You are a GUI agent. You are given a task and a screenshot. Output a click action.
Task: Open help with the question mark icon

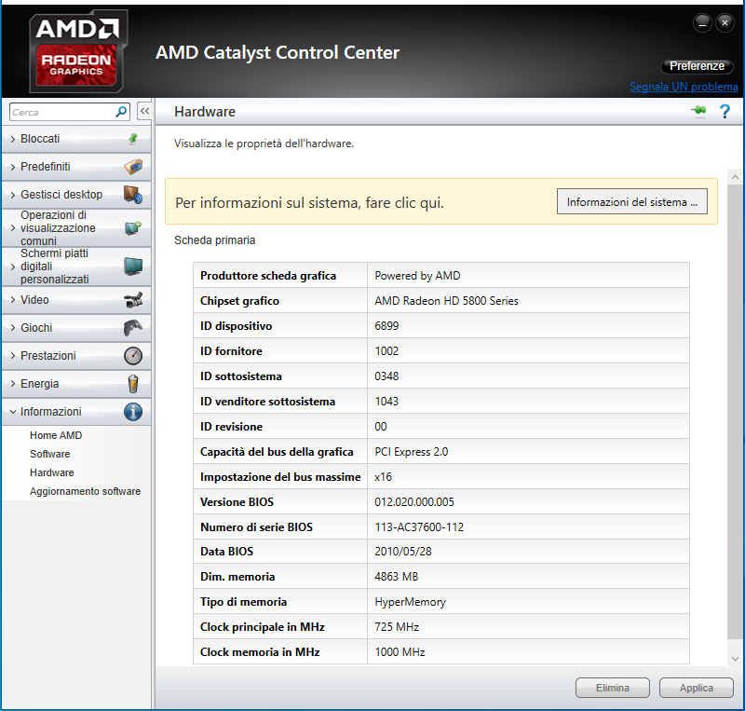725,111
